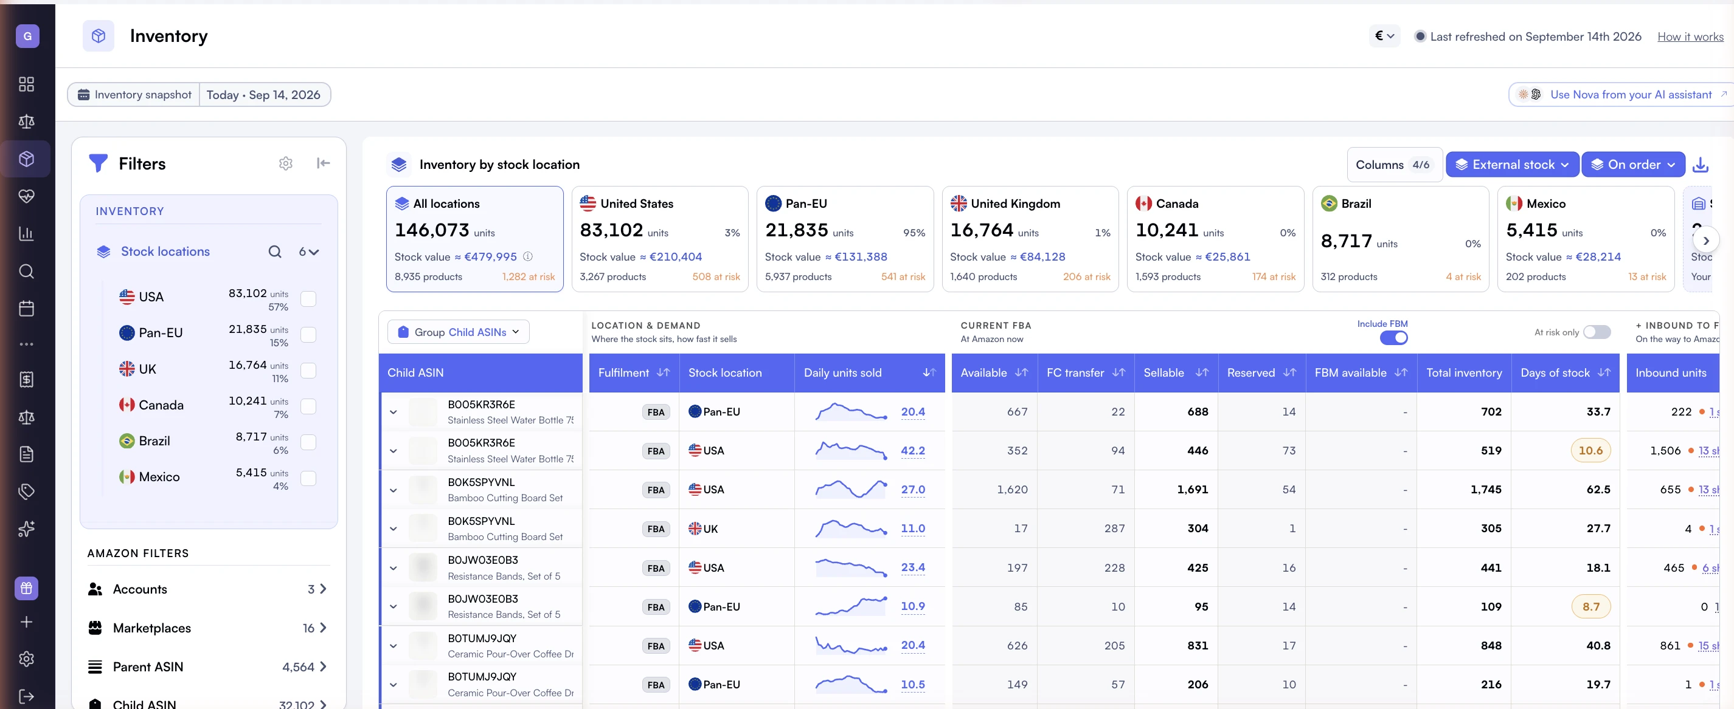This screenshot has height=709, width=1734.
Task: Open the calendar icon in sidebar
Action: [26, 309]
